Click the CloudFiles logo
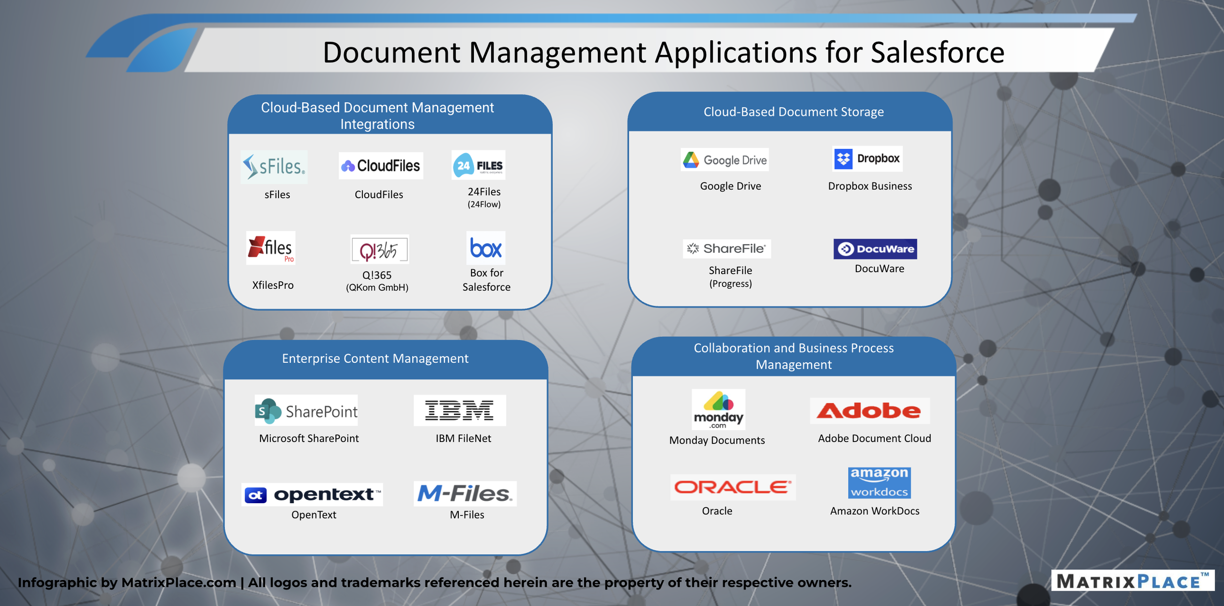 pyautogui.click(x=380, y=166)
